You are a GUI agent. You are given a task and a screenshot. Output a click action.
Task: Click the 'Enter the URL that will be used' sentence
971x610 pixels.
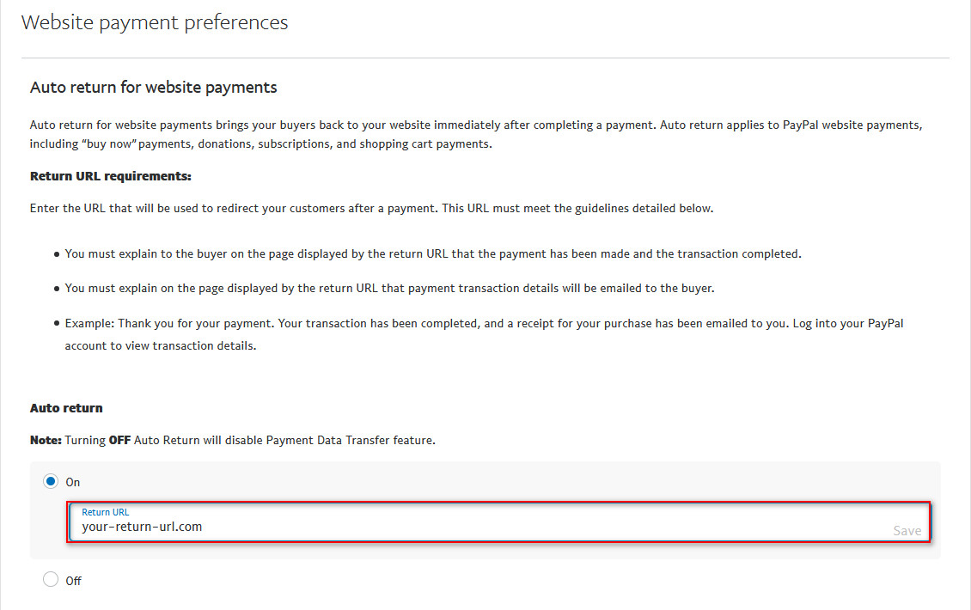(371, 209)
